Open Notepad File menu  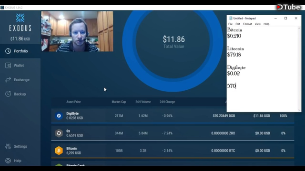(230, 24)
